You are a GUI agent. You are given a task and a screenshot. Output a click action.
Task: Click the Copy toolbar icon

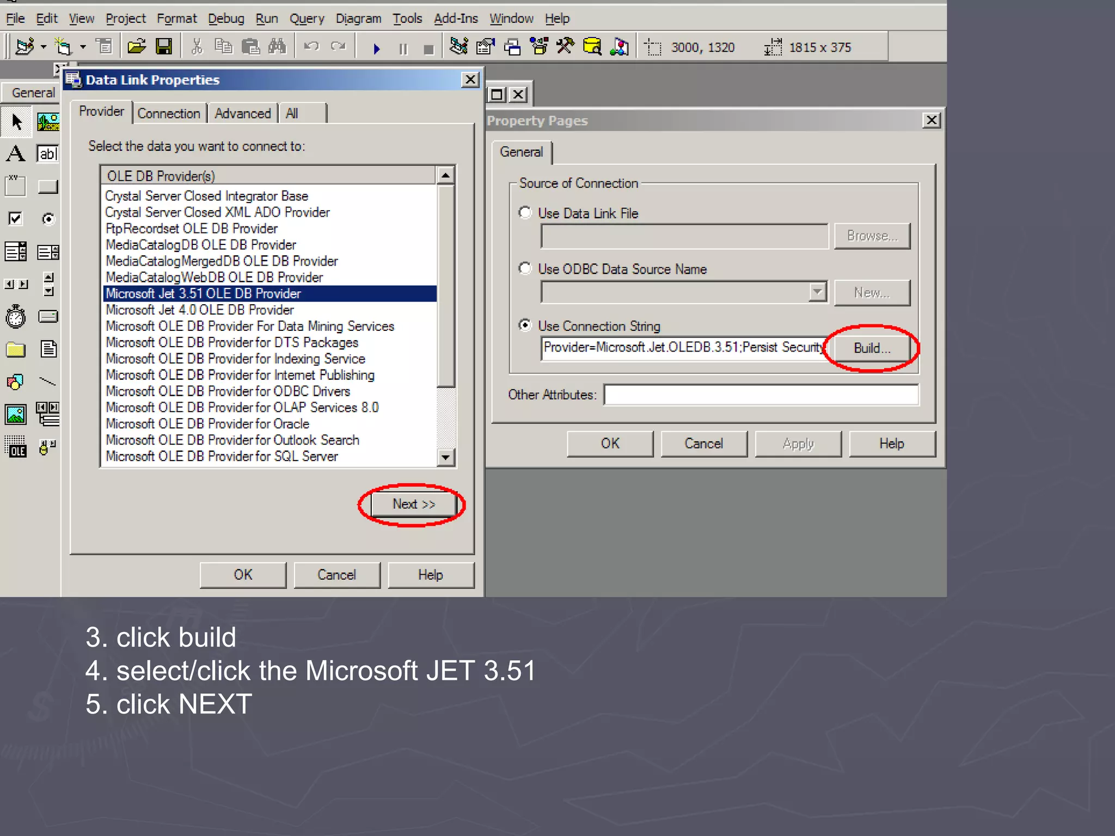pos(223,47)
